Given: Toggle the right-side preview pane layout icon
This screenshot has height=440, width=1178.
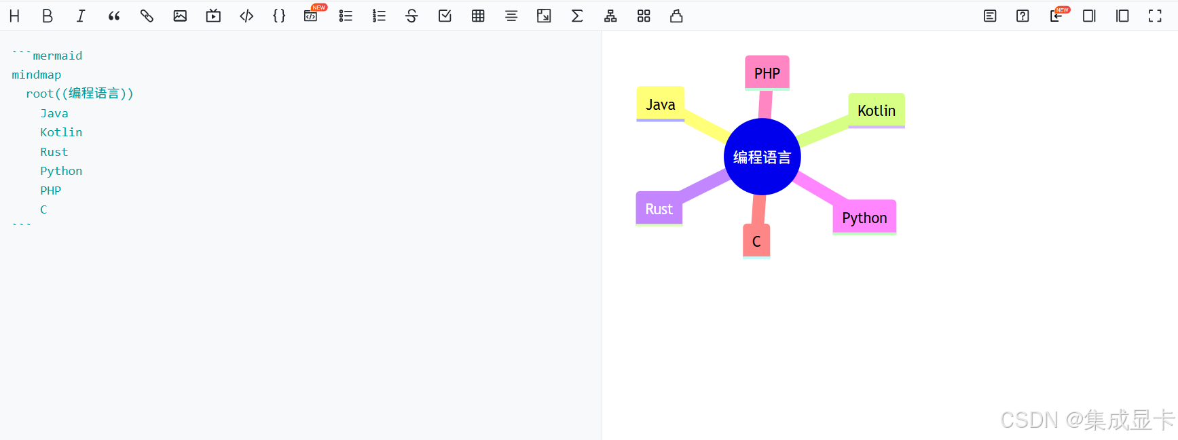Looking at the screenshot, I should [x=1089, y=16].
